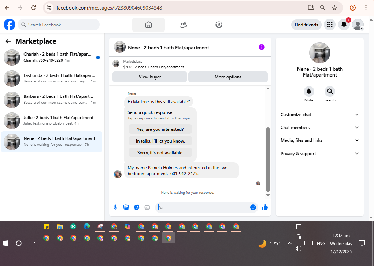374x266 pixels.
Task: Go back from Marketplace with arrow
Action: 8,41
